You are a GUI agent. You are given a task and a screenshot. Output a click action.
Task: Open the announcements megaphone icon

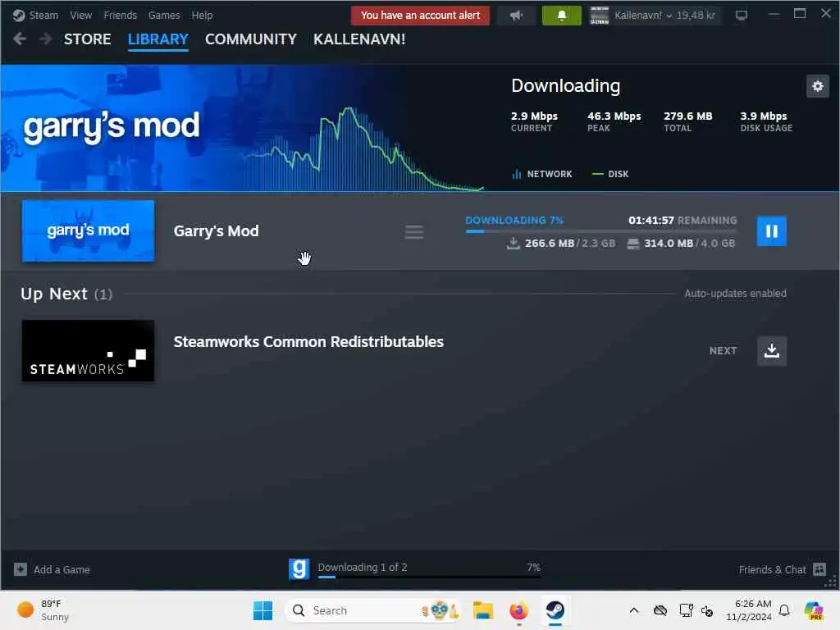click(517, 16)
